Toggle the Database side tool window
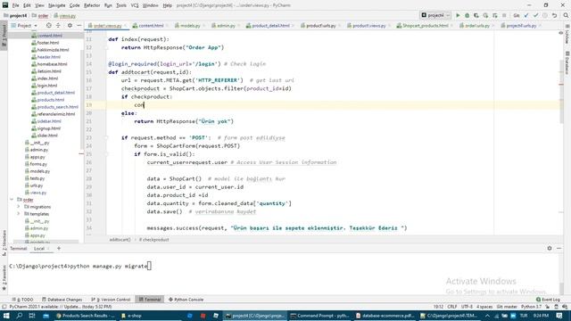571x321 pixels. tap(567, 62)
